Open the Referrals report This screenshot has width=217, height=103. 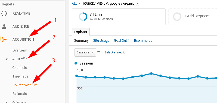tap(20, 94)
